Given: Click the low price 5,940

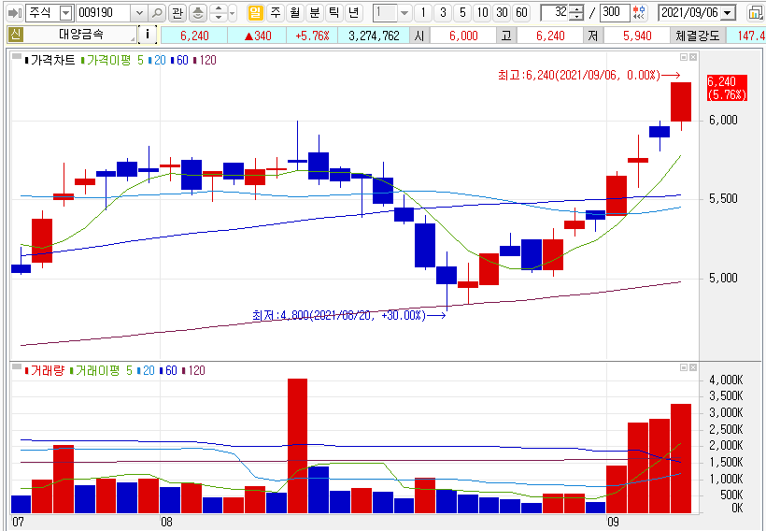Looking at the screenshot, I should point(637,36).
